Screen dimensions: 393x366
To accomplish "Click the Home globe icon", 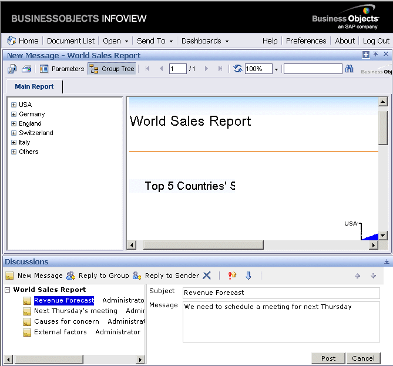I will 11,41.
